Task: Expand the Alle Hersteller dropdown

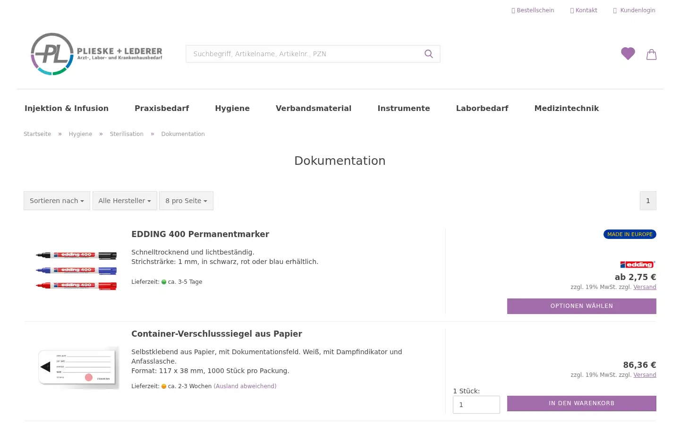Action: tap(125, 201)
